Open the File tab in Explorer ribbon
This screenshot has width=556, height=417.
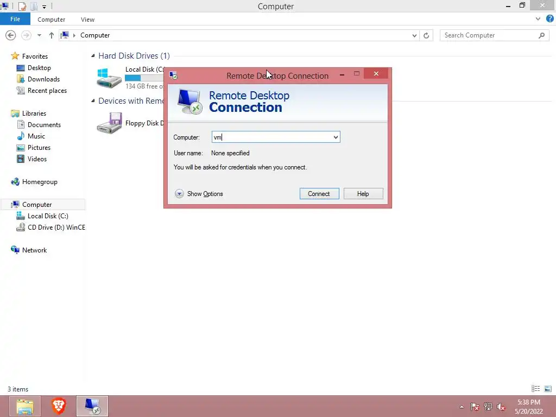pos(15,19)
